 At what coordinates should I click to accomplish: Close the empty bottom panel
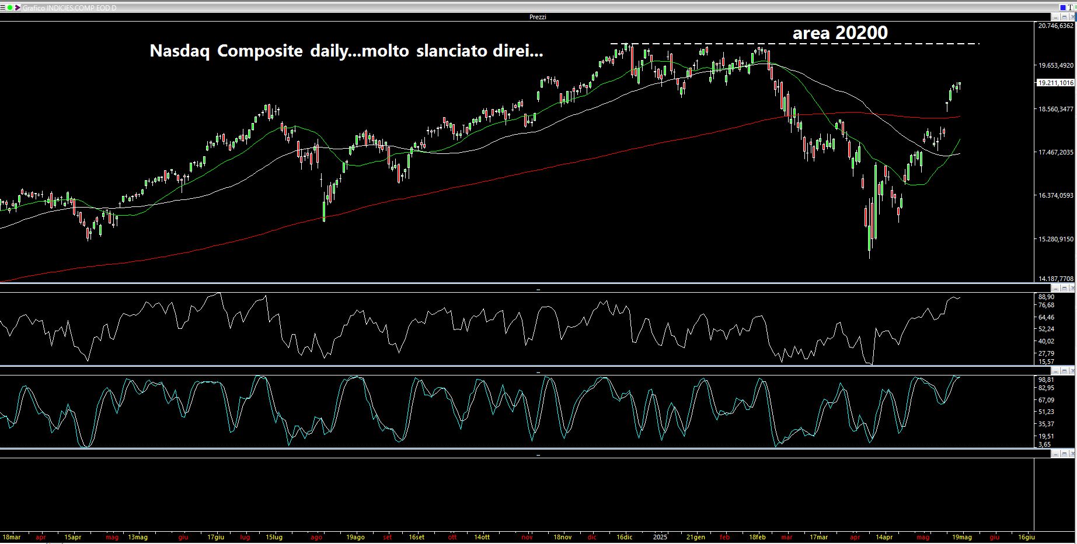pyautogui.click(x=1072, y=454)
